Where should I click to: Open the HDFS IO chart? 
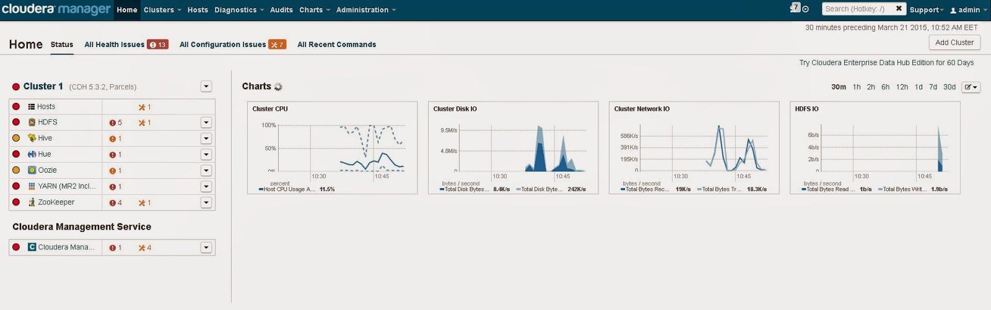[x=875, y=148]
